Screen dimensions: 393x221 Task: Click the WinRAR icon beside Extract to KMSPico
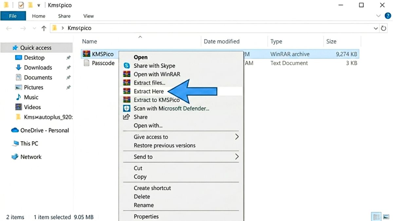pyautogui.click(x=126, y=100)
